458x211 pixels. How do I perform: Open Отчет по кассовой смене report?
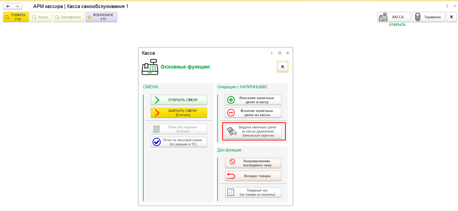click(179, 142)
